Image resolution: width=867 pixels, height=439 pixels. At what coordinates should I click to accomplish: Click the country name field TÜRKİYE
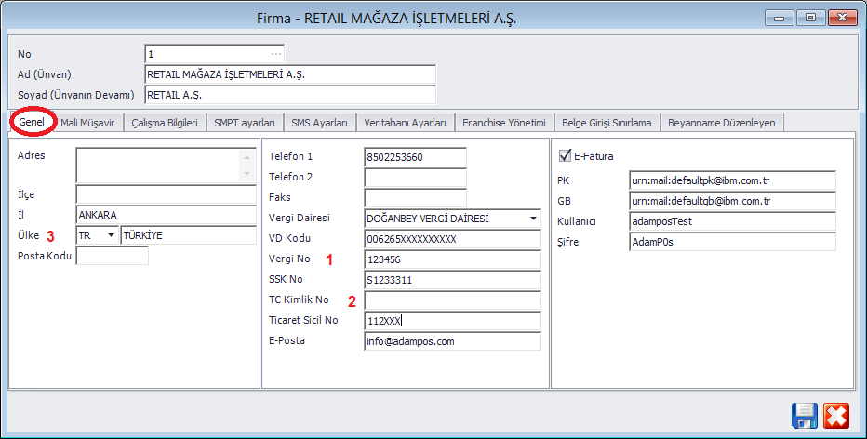189,235
